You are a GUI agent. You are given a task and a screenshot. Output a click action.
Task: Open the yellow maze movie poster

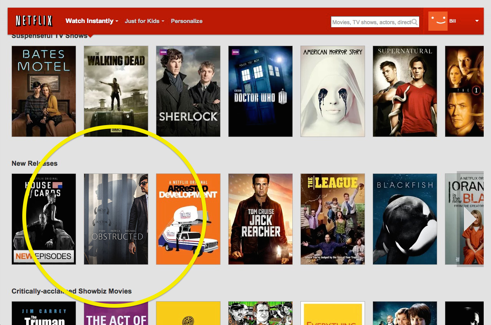pyautogui.click(x=188, y=313)
